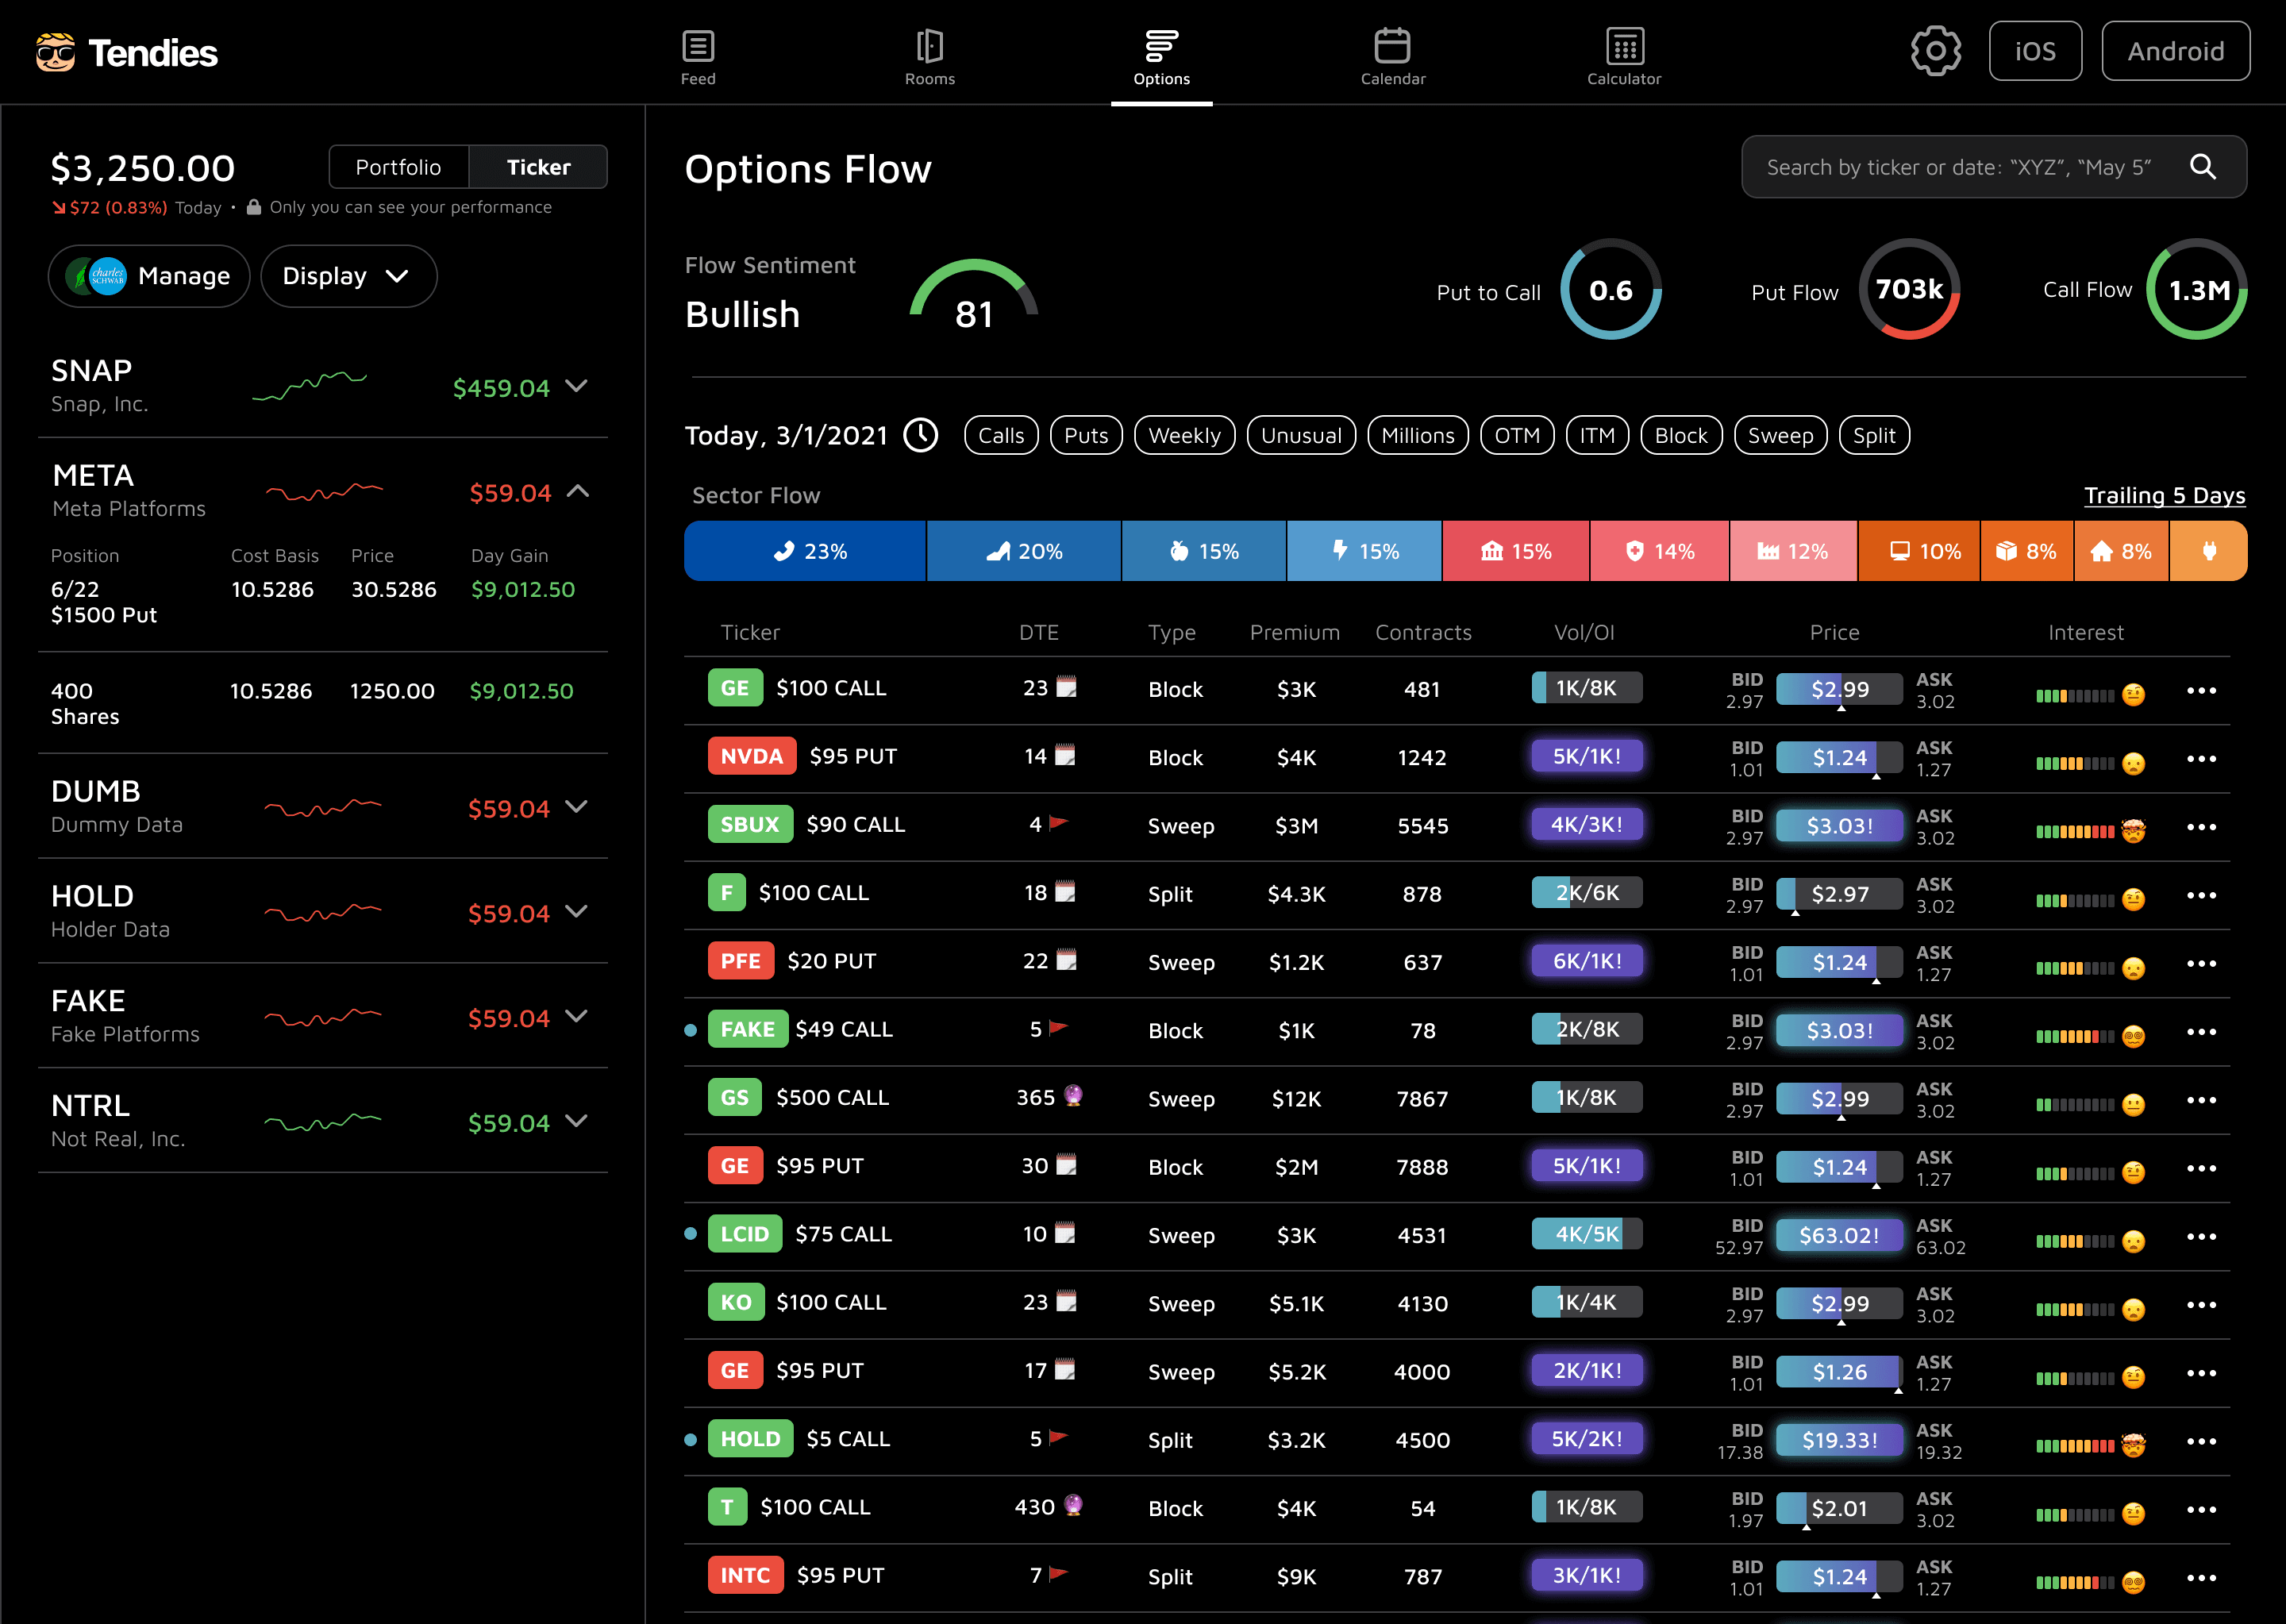Image resolution: width=2286 pixels, height=1624 pixels.
Task: Open more options for NVDA $95 PUT row
Action: (2201, 758)
